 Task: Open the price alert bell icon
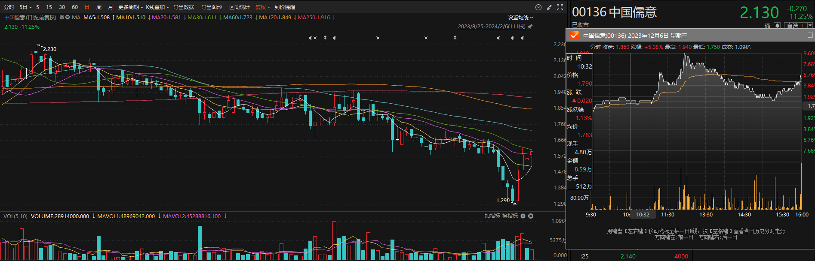(x=777, y=26)
